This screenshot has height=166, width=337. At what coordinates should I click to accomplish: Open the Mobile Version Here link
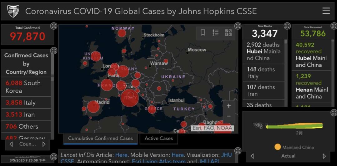(178, 155)
